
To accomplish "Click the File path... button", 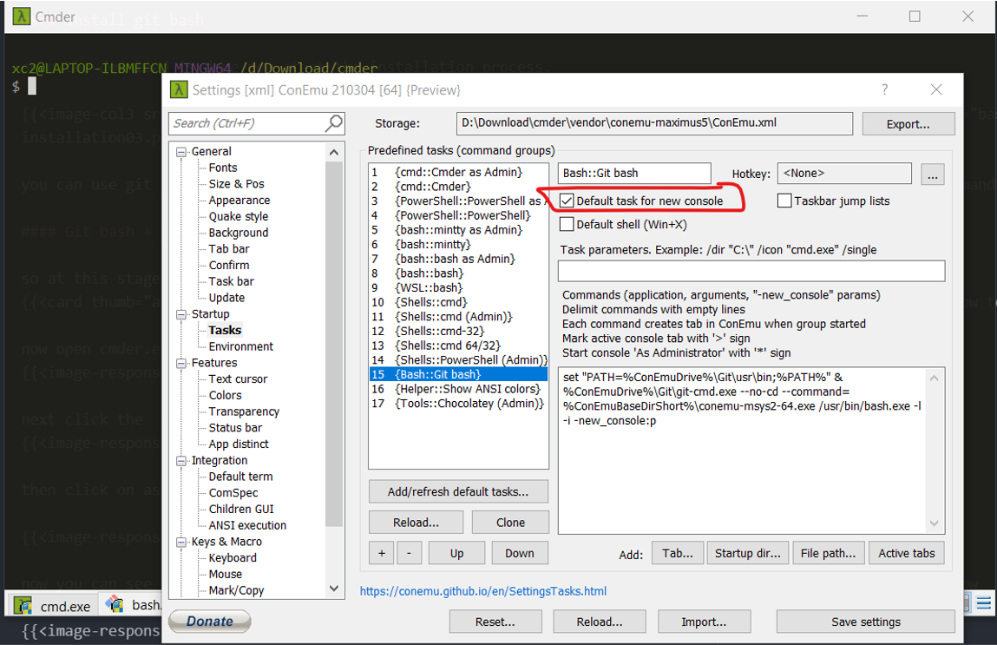I will pos(828,553).
